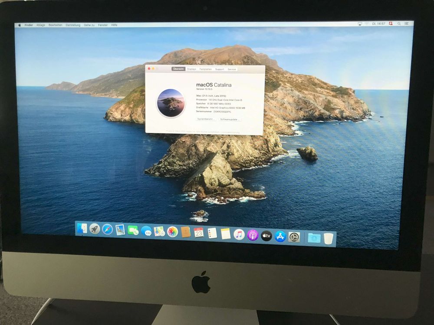Open Finder from the Dock
This screenshot has width=434, height=325.
tap(82, 228)
